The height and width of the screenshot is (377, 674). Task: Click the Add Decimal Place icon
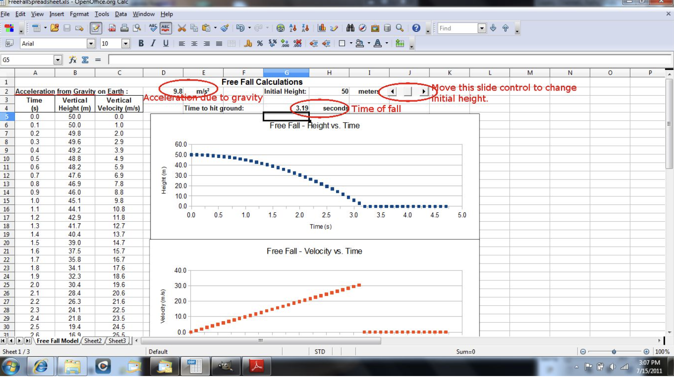[x=285, y=44]
